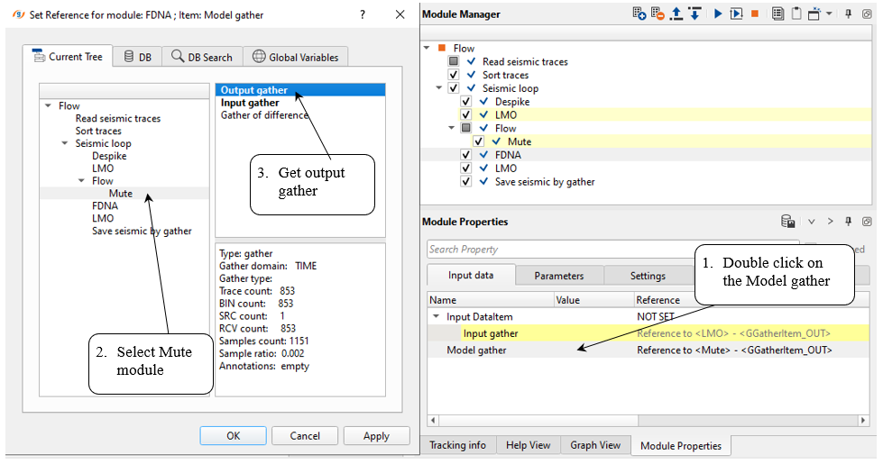Open the dropdown arrow next to the window layout icon
Screen dimensions: 883x464
[x=829, y=14]
